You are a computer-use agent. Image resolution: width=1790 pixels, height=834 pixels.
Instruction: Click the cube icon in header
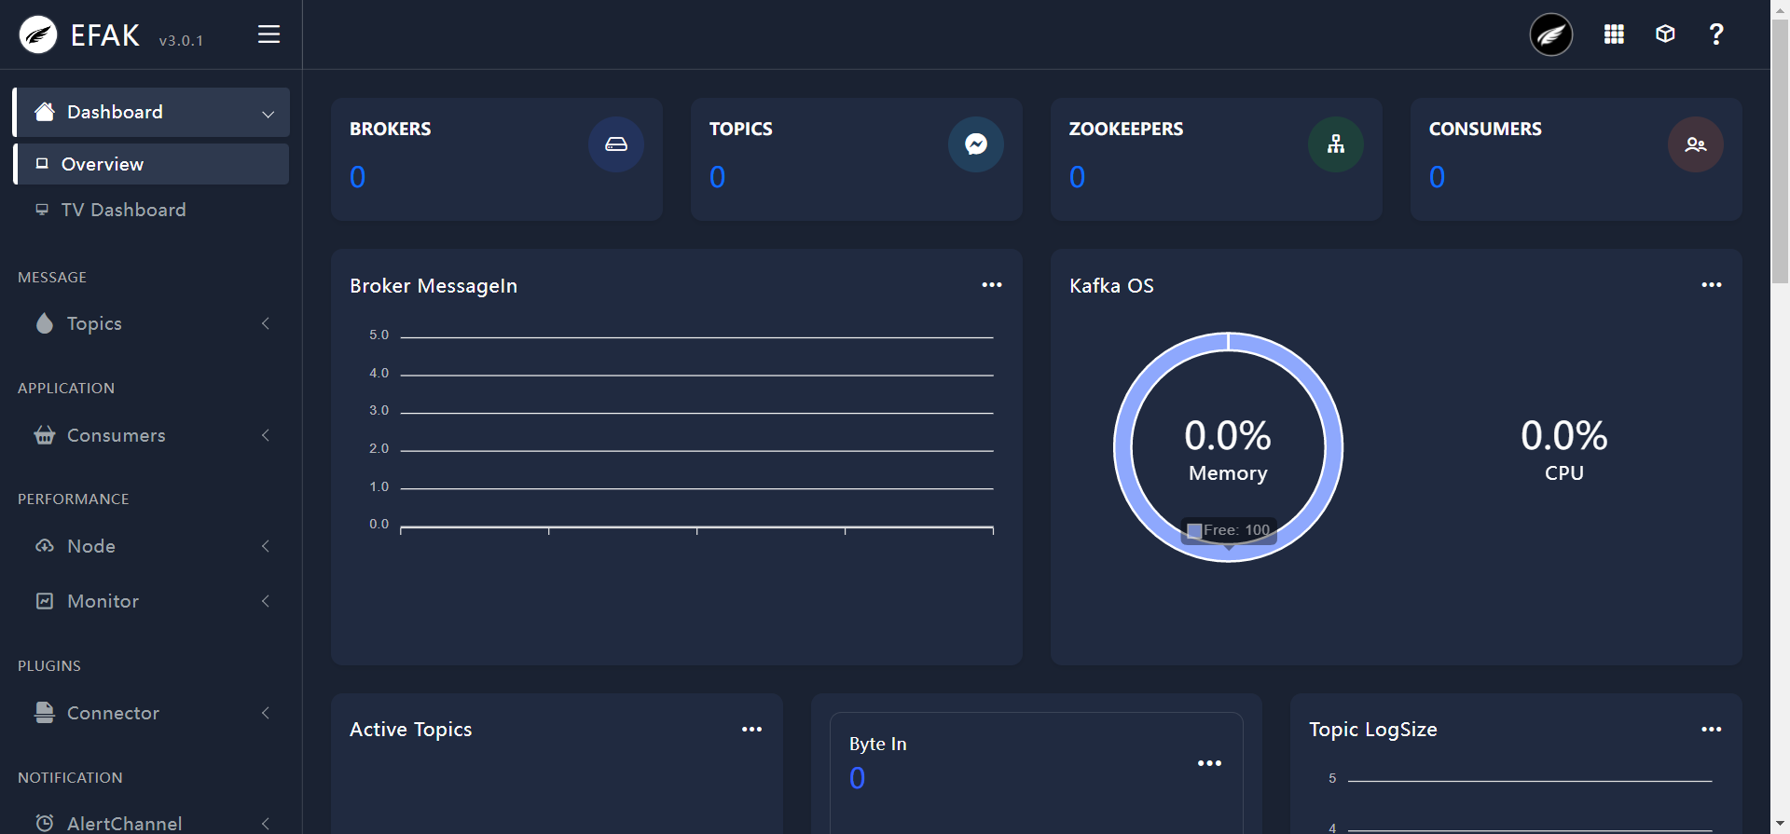pyautogui.click(x=1665, y=34)
